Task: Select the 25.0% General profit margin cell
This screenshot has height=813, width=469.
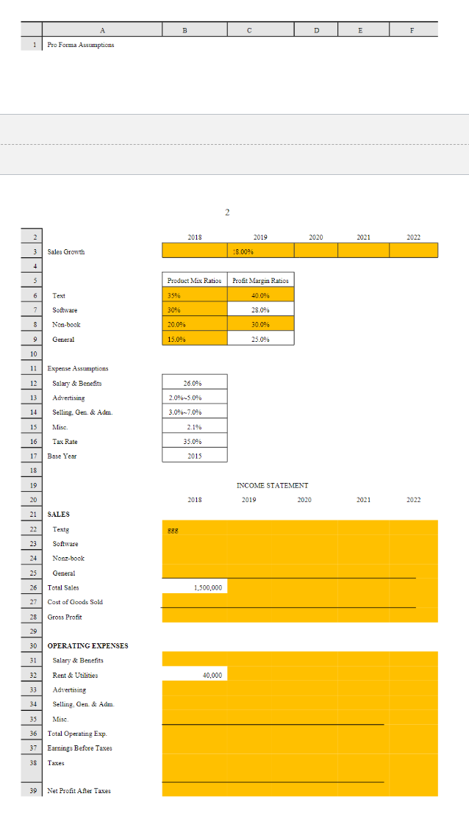Action: 260,339
